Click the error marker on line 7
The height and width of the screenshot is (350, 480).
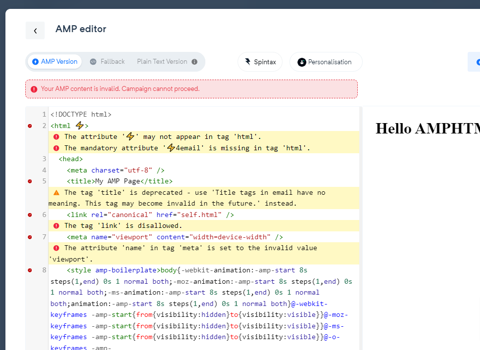30,237
